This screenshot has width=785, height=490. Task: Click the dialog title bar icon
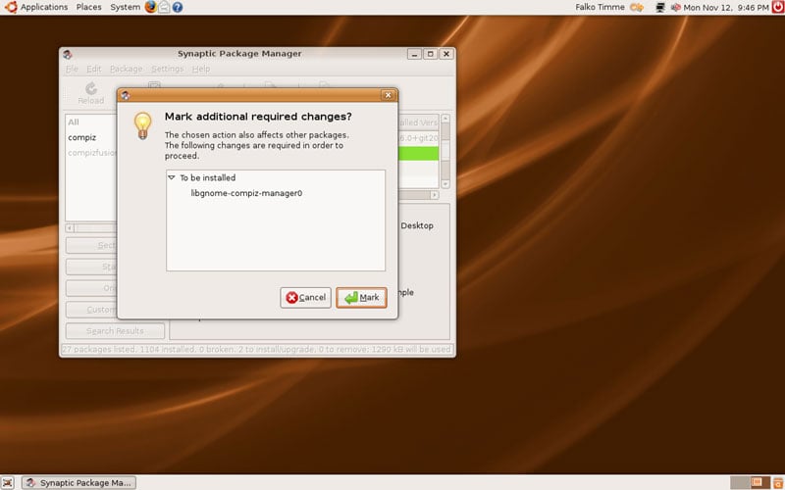point(126,95)
